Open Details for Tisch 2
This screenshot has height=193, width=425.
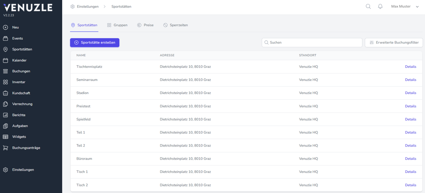pos(410,185)
